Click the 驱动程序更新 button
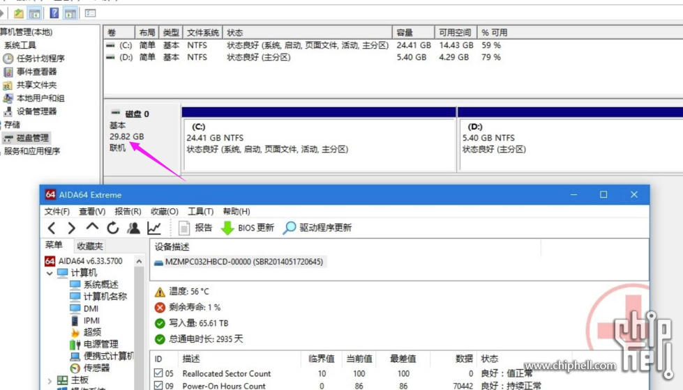 317,228
